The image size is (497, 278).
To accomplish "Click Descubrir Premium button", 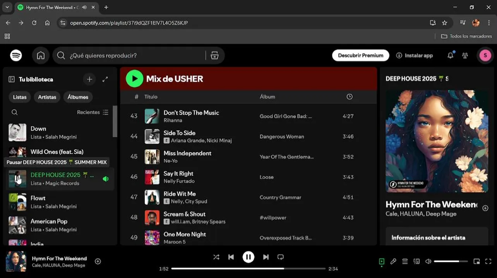I will click(x=360, y=56).
